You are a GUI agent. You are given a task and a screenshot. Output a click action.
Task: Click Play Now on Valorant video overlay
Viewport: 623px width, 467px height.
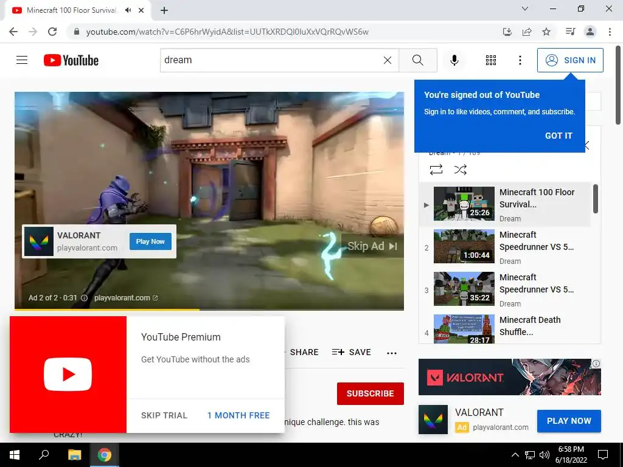(150, 241)
